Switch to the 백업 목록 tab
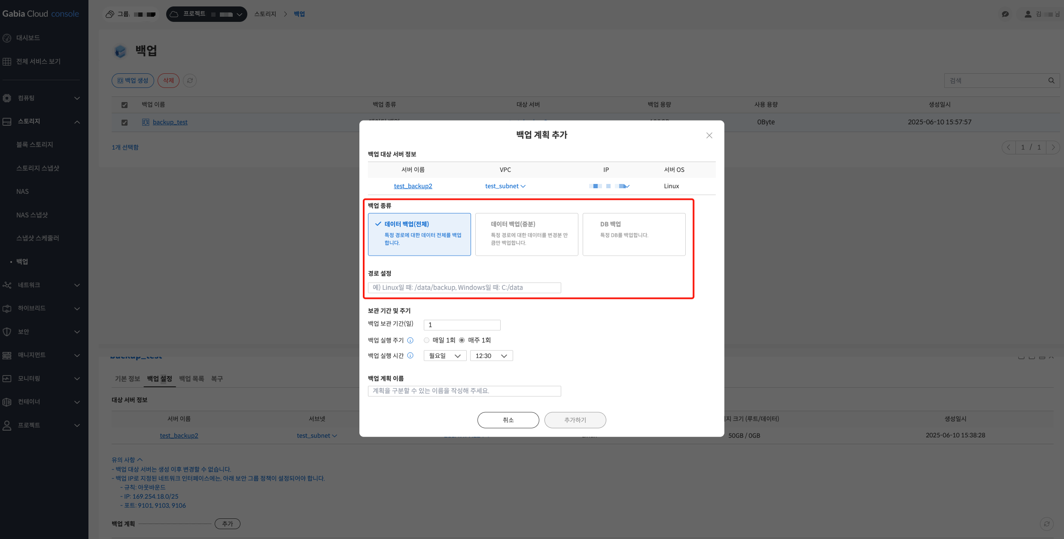The width and height of the screenshot is (1064, 539). pos(192,379)
